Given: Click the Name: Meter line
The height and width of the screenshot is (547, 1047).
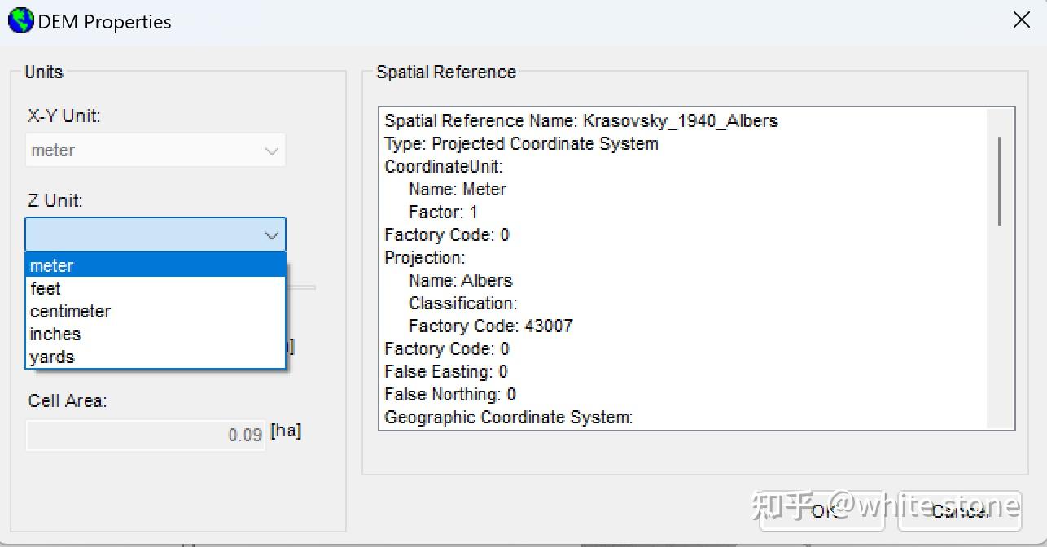Looking at the screenshot, I should pos(458,190).
